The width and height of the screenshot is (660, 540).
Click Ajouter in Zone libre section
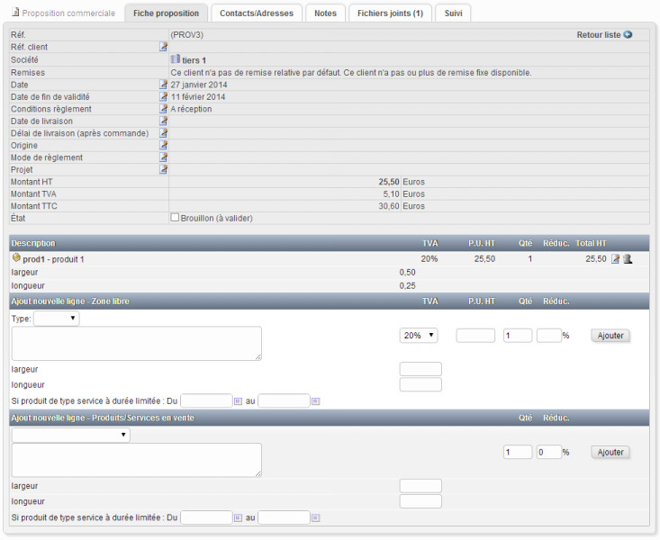click(610, 336)
